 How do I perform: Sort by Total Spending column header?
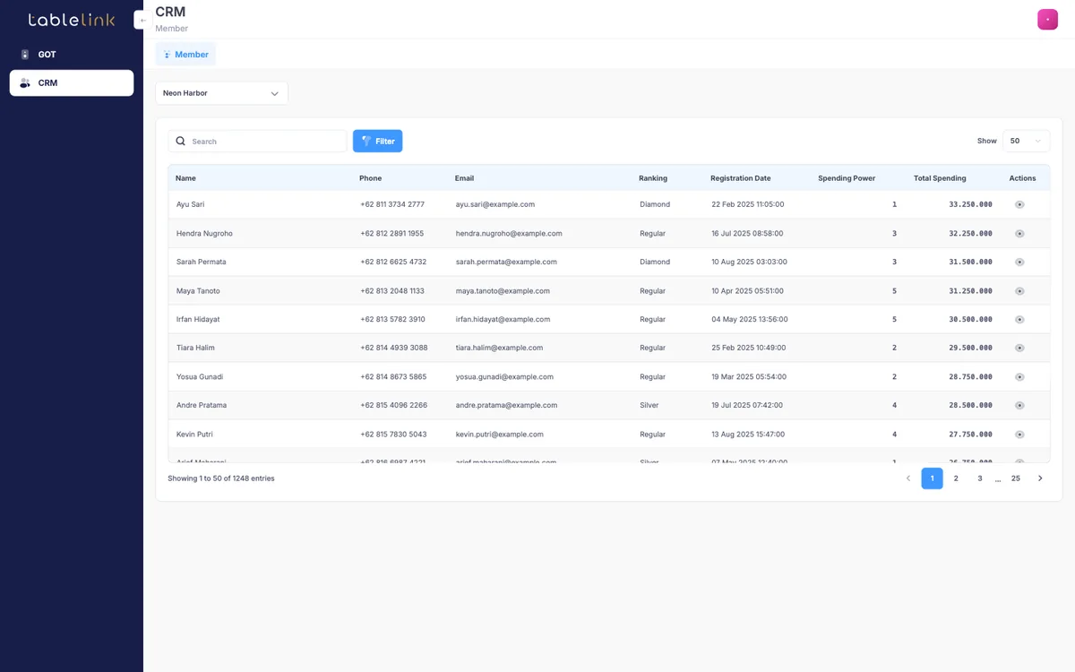940,178
